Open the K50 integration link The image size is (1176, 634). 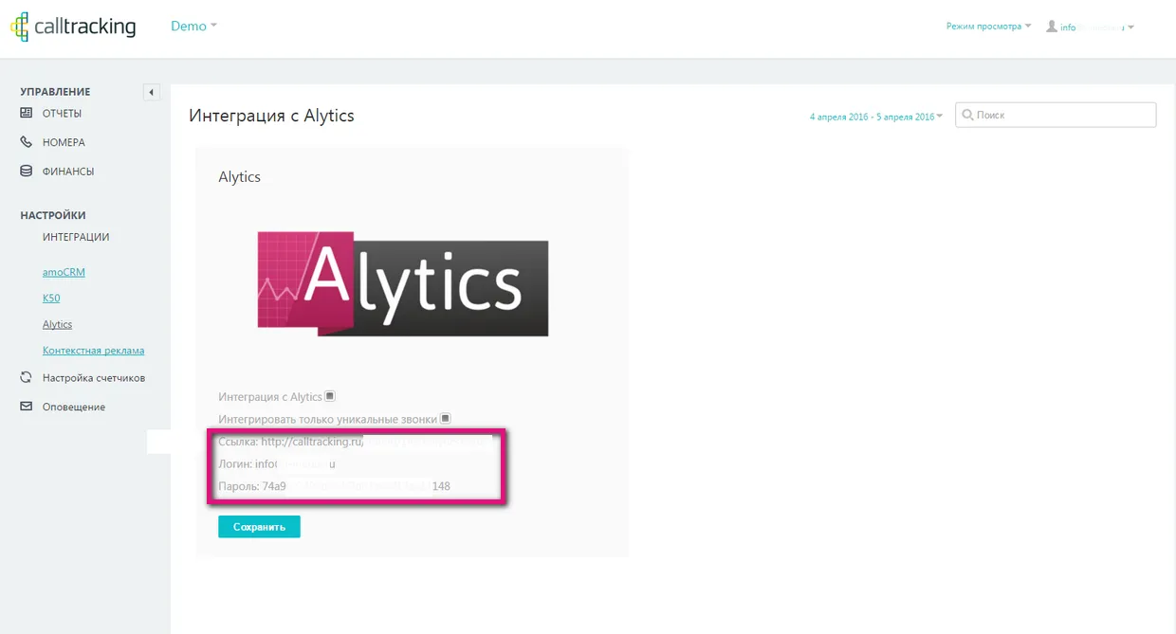tap(51, 299)
